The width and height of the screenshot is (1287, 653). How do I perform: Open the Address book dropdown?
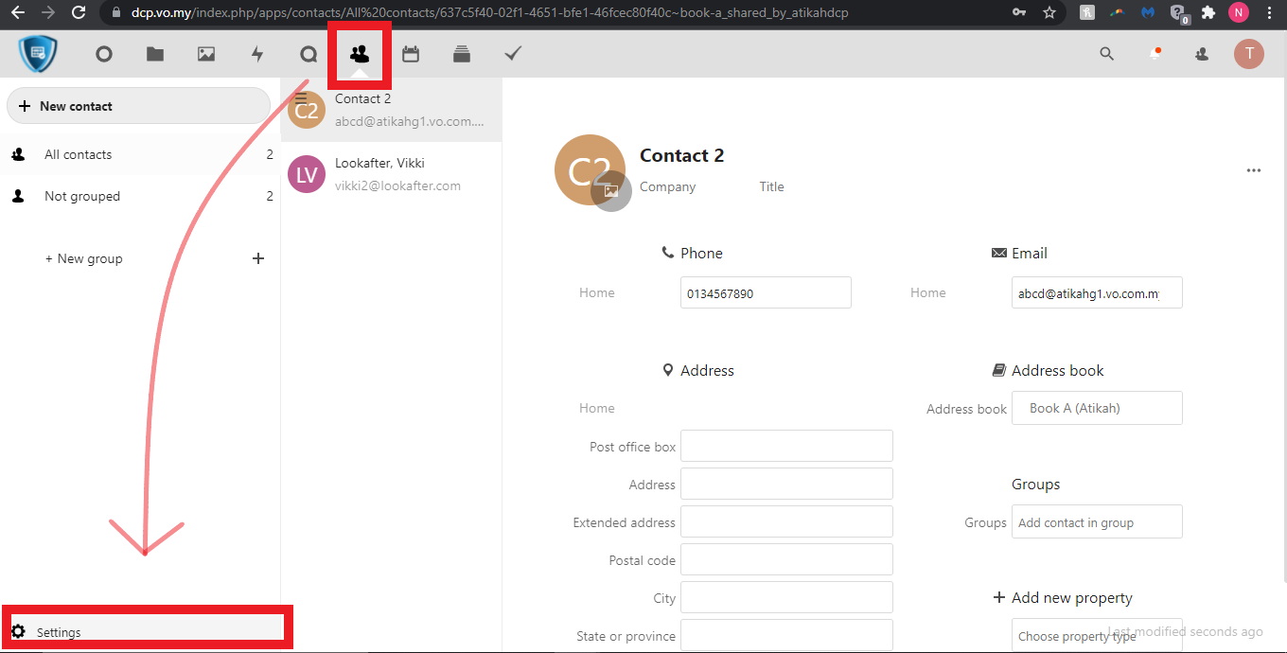tap(1097, 408)
